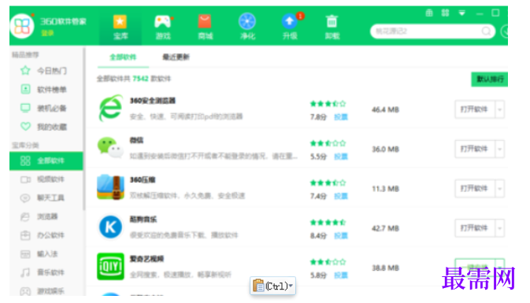Click the paste options clipboard icon
The width and height of the screenshot is (530, 303).
point(258,286)
